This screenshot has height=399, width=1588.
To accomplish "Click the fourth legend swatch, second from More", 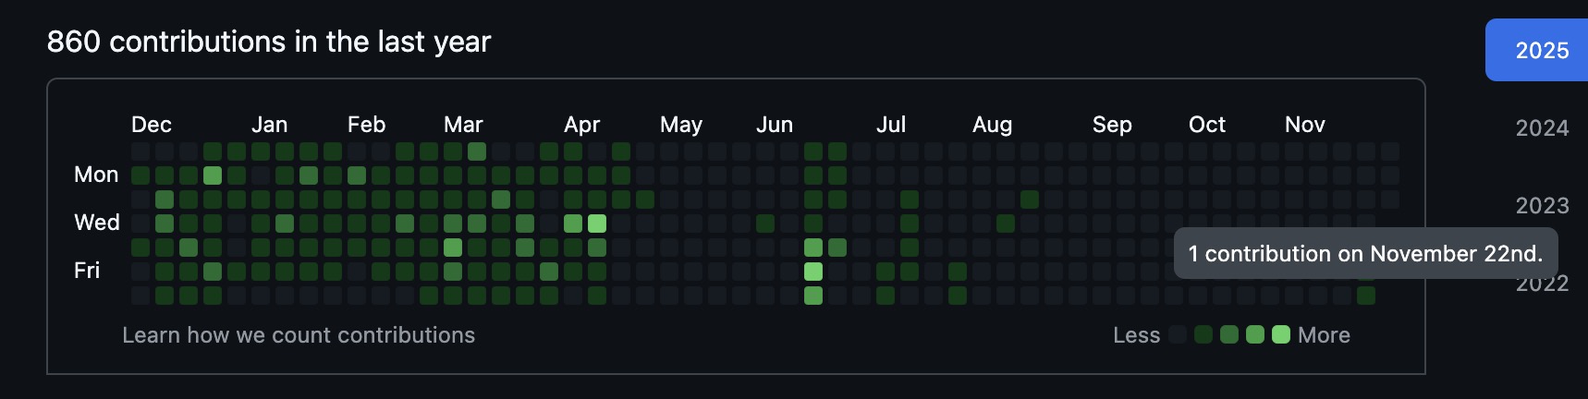I will click(1255, 334).
